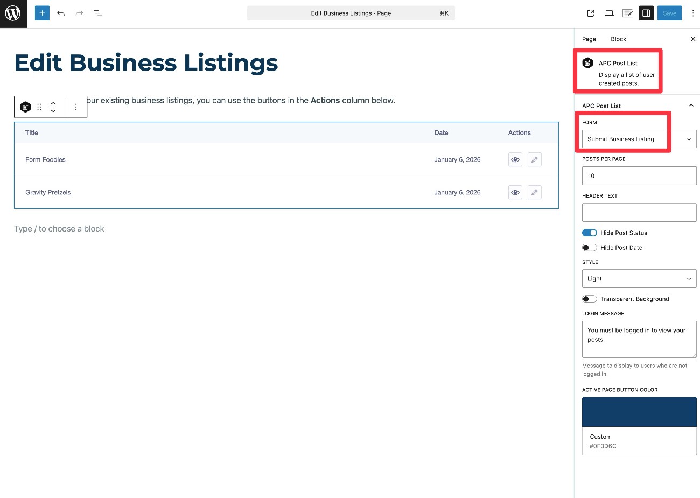
Task: View the Form Foodies listing via its eye icon
Action: point(515,159)
